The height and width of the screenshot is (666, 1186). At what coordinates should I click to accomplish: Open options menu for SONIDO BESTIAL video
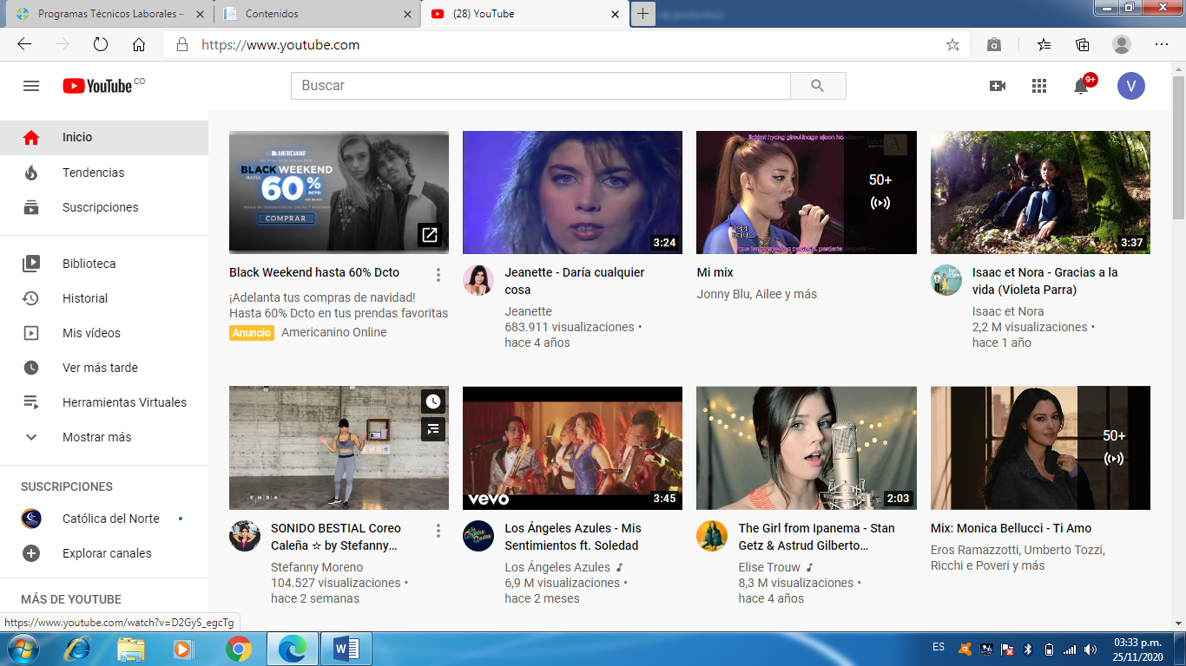(x=438, y=531)
